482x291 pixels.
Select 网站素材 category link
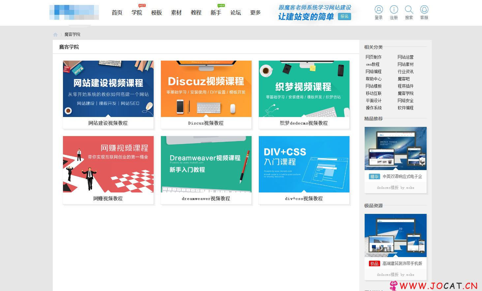pyautogui.click(x=406, y=64)
